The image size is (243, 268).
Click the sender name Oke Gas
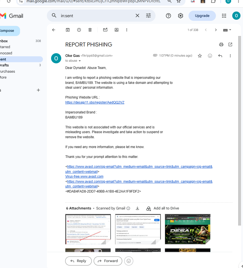click(72, 56)
